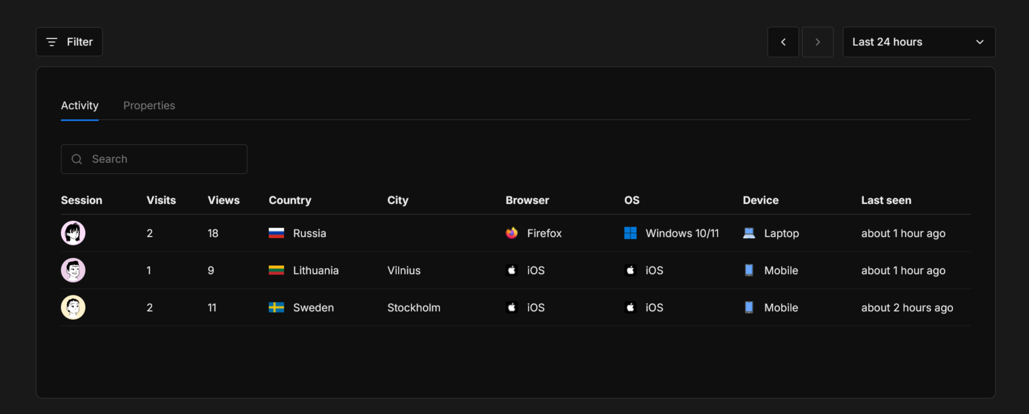Open the Russia session avatar
The width and height of the screenshot is (1029, 414).
[73, 233]
